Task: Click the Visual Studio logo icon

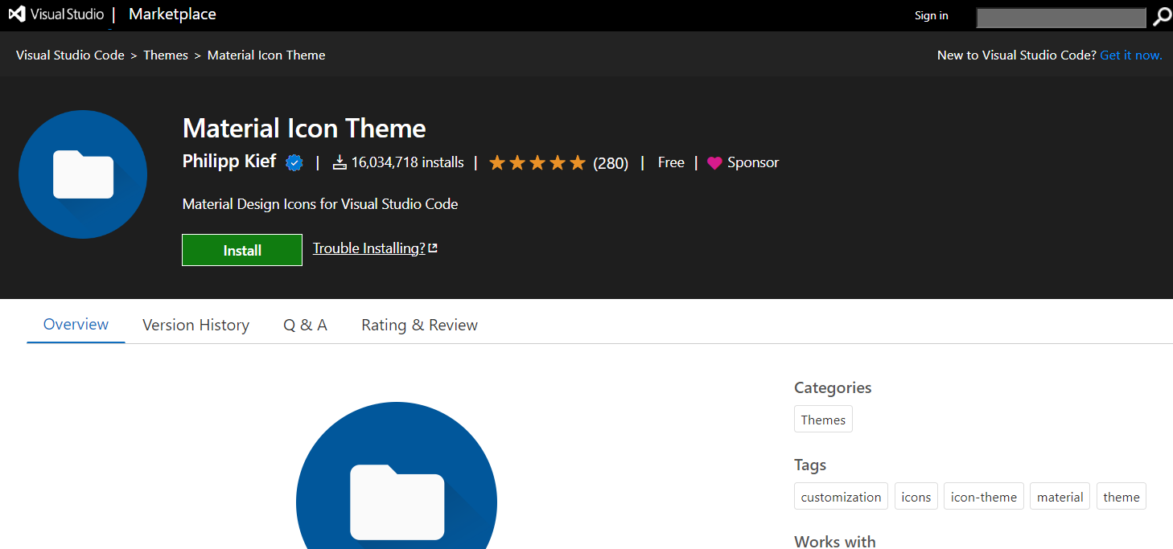Action: pos(17,14)
